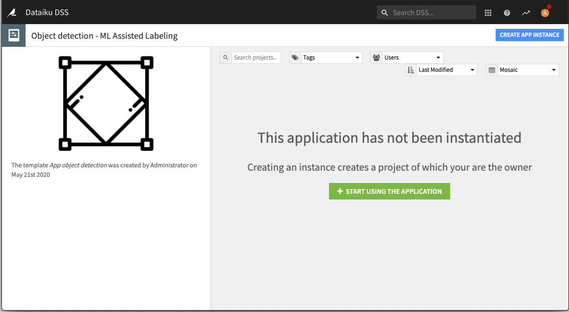569x312 pixels.
Task: Focus the Search DSS field
Action: 427,13
